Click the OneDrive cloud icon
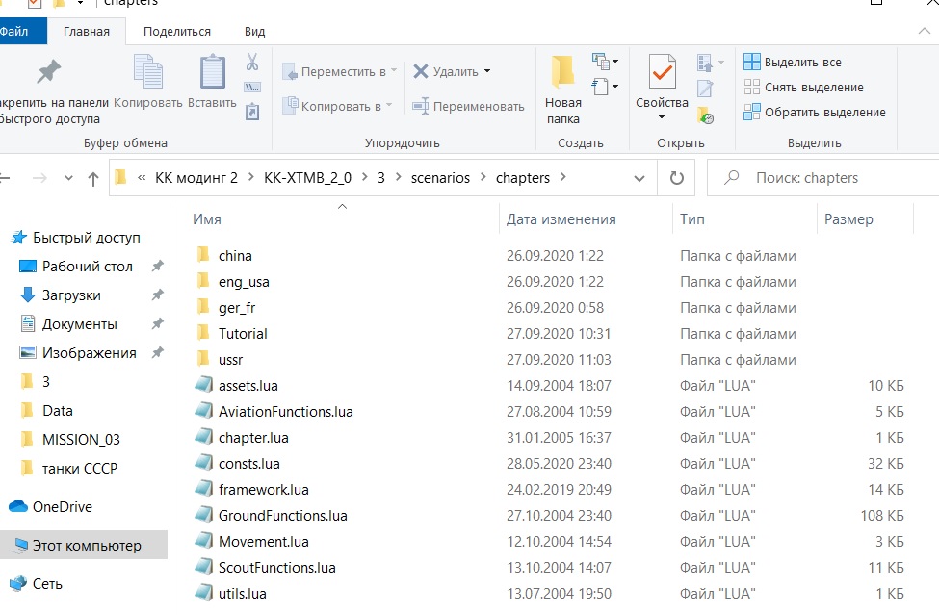The width and height of the screenshot is (939, 615). coord(18,506)
